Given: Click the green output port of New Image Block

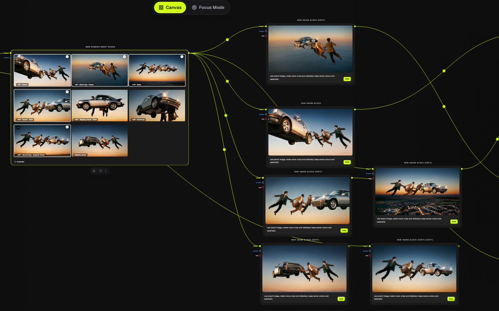Looking at the screenshot, I should click(355, 109).
